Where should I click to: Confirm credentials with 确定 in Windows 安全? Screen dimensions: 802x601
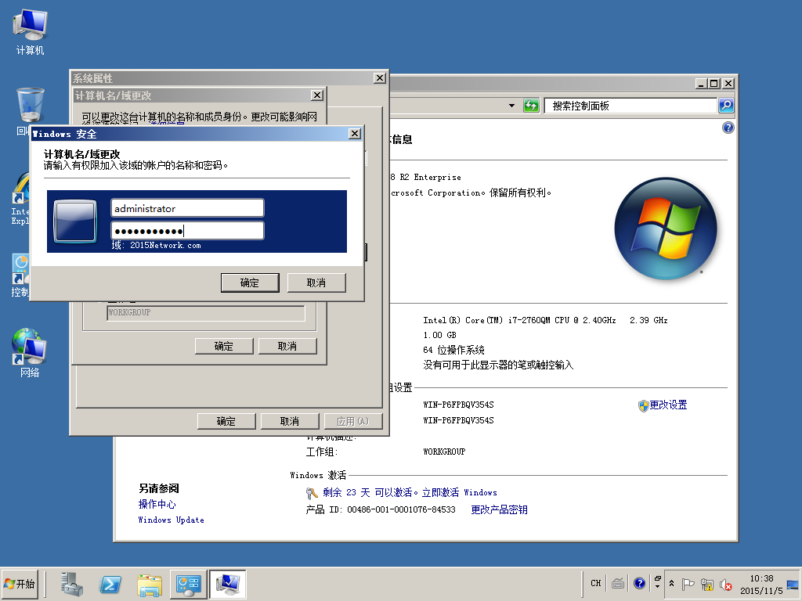click(x=250, y=283)
